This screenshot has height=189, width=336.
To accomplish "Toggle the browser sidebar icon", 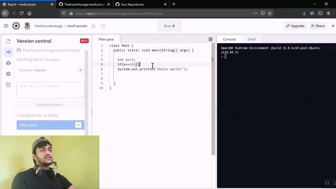I will [320, 13].
